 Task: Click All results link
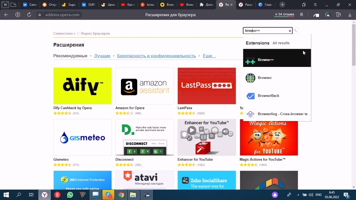(x=281, y=43)
